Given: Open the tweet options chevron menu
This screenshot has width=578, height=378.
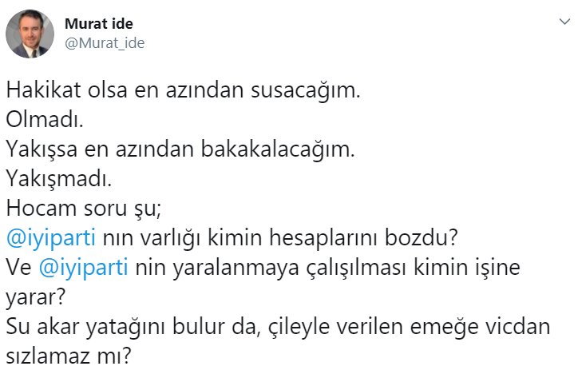Looking at the screenshot, I should tap(564, 22).
